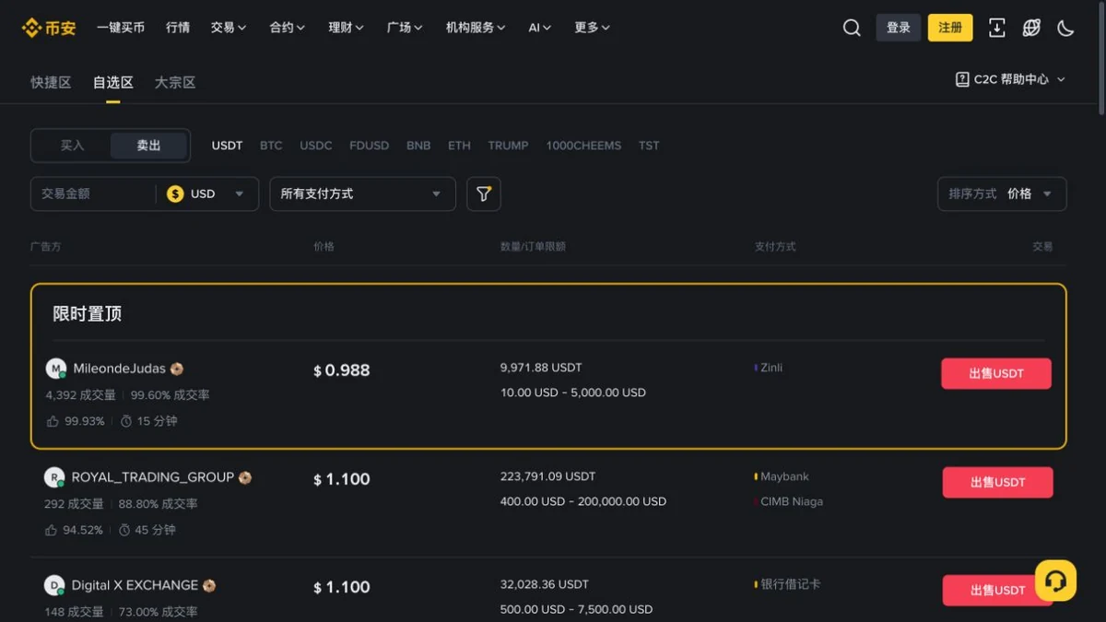Viewport: 1106px width, 622px height.
Task: Switch to 买入 (buy) mode
Action: [x=72, y=146]
